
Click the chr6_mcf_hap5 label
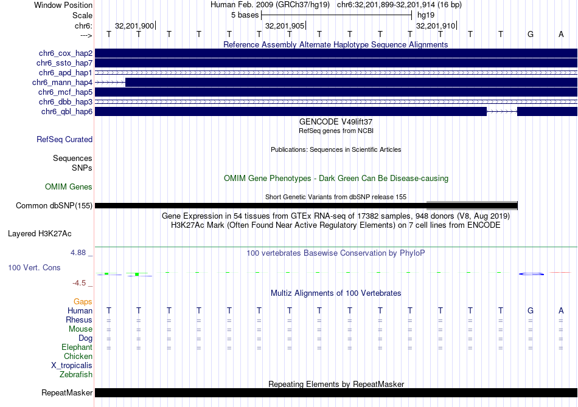coord(65,92)
